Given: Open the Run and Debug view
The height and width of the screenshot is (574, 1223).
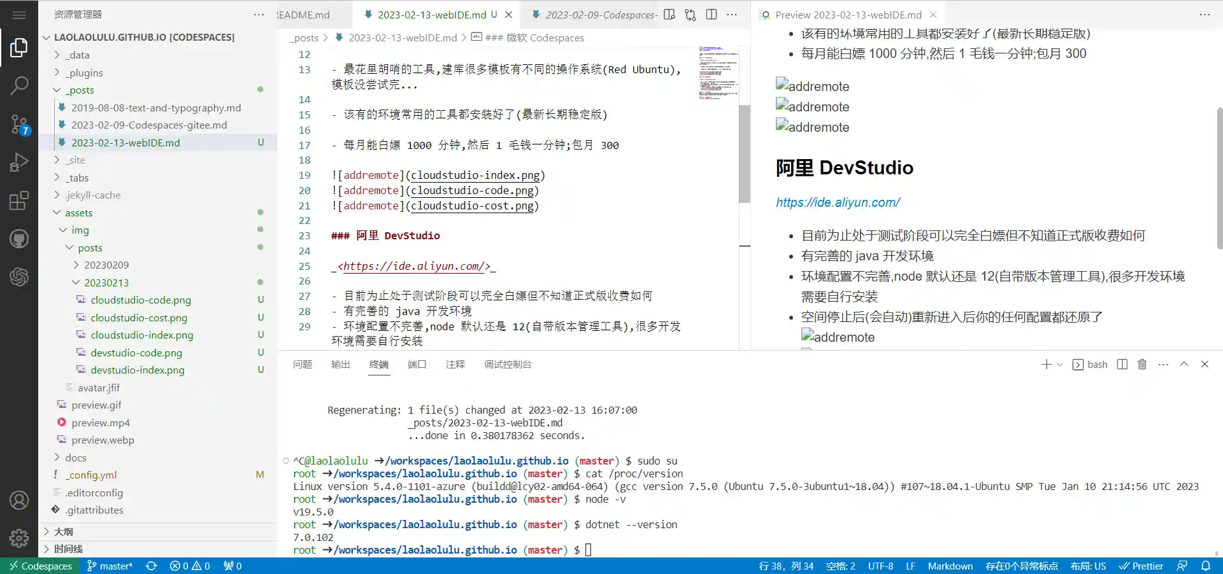Looking at the screenshot, I should [x=19, y=163].
